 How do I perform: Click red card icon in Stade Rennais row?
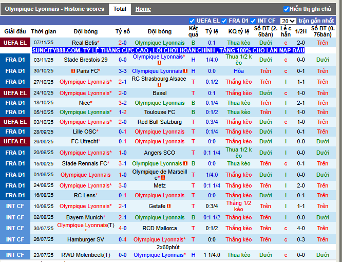pyautogui.click(x=185, y=163)
